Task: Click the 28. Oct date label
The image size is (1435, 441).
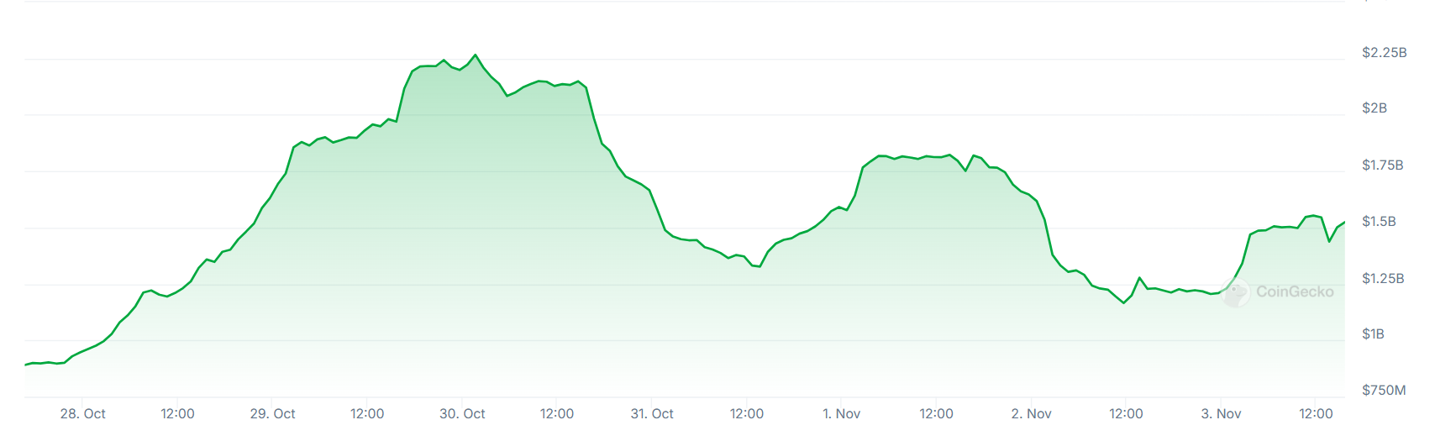Action: click(83, 414)
